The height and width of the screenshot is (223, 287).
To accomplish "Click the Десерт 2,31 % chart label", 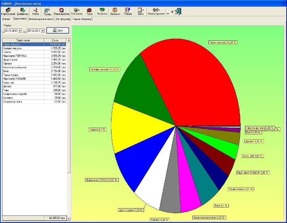I will (x=254, y=141).
